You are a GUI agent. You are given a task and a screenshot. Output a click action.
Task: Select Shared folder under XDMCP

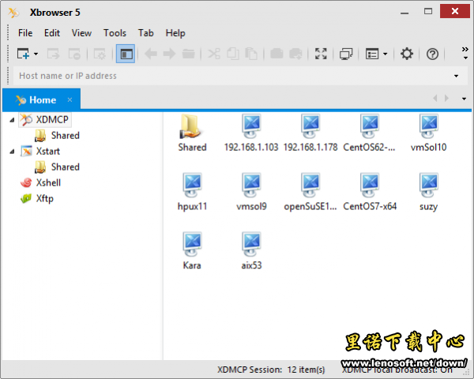pyautogui.click(x=58, y=135)
